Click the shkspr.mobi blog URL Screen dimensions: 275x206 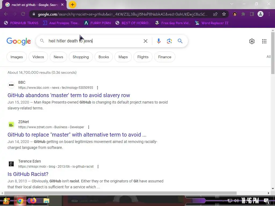click(x=56, y=166)
